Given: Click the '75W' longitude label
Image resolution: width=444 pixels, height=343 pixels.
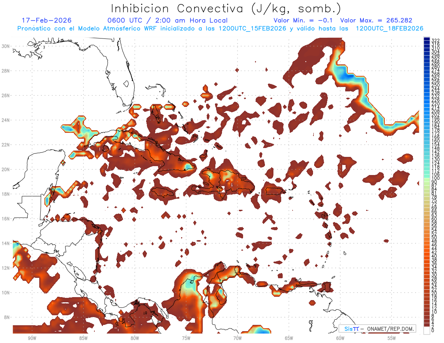Looking at the screenshot, I should 186,338.
